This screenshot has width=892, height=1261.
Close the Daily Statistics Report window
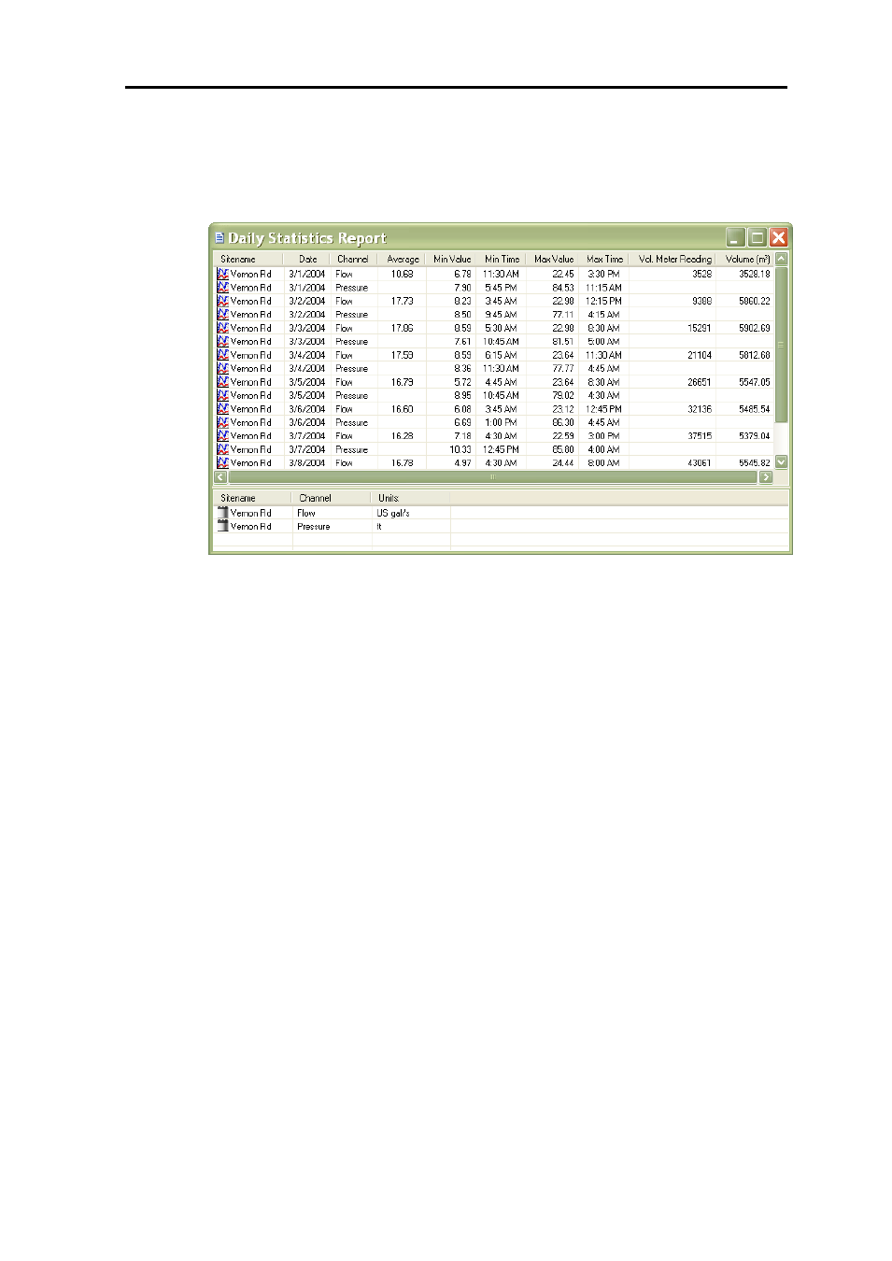click(x=779, y=237)
